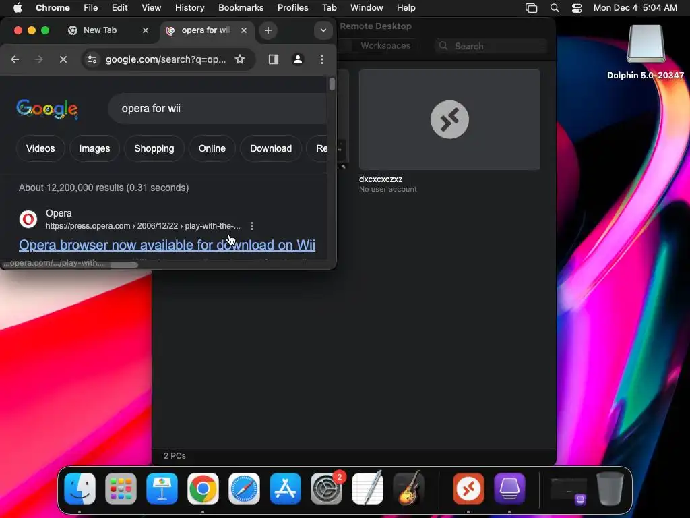
Task: Switch to the New Tab tab
Action: click(100, 30)
